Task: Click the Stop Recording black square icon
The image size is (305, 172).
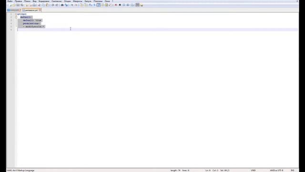Action: [120, 5]
